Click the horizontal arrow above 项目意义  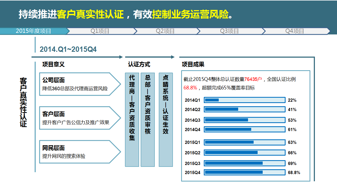click(77, 57)
